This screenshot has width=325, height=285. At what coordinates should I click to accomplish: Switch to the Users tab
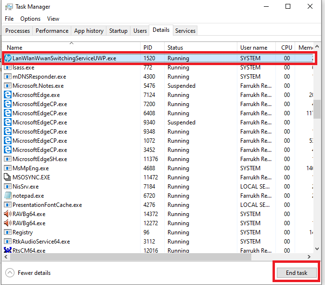[x=140, y=31]
